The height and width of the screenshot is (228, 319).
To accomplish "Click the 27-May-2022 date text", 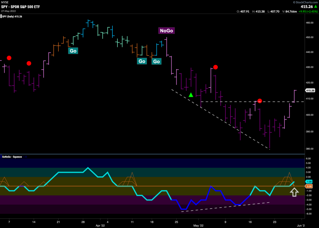I will [x=8, y=11].
